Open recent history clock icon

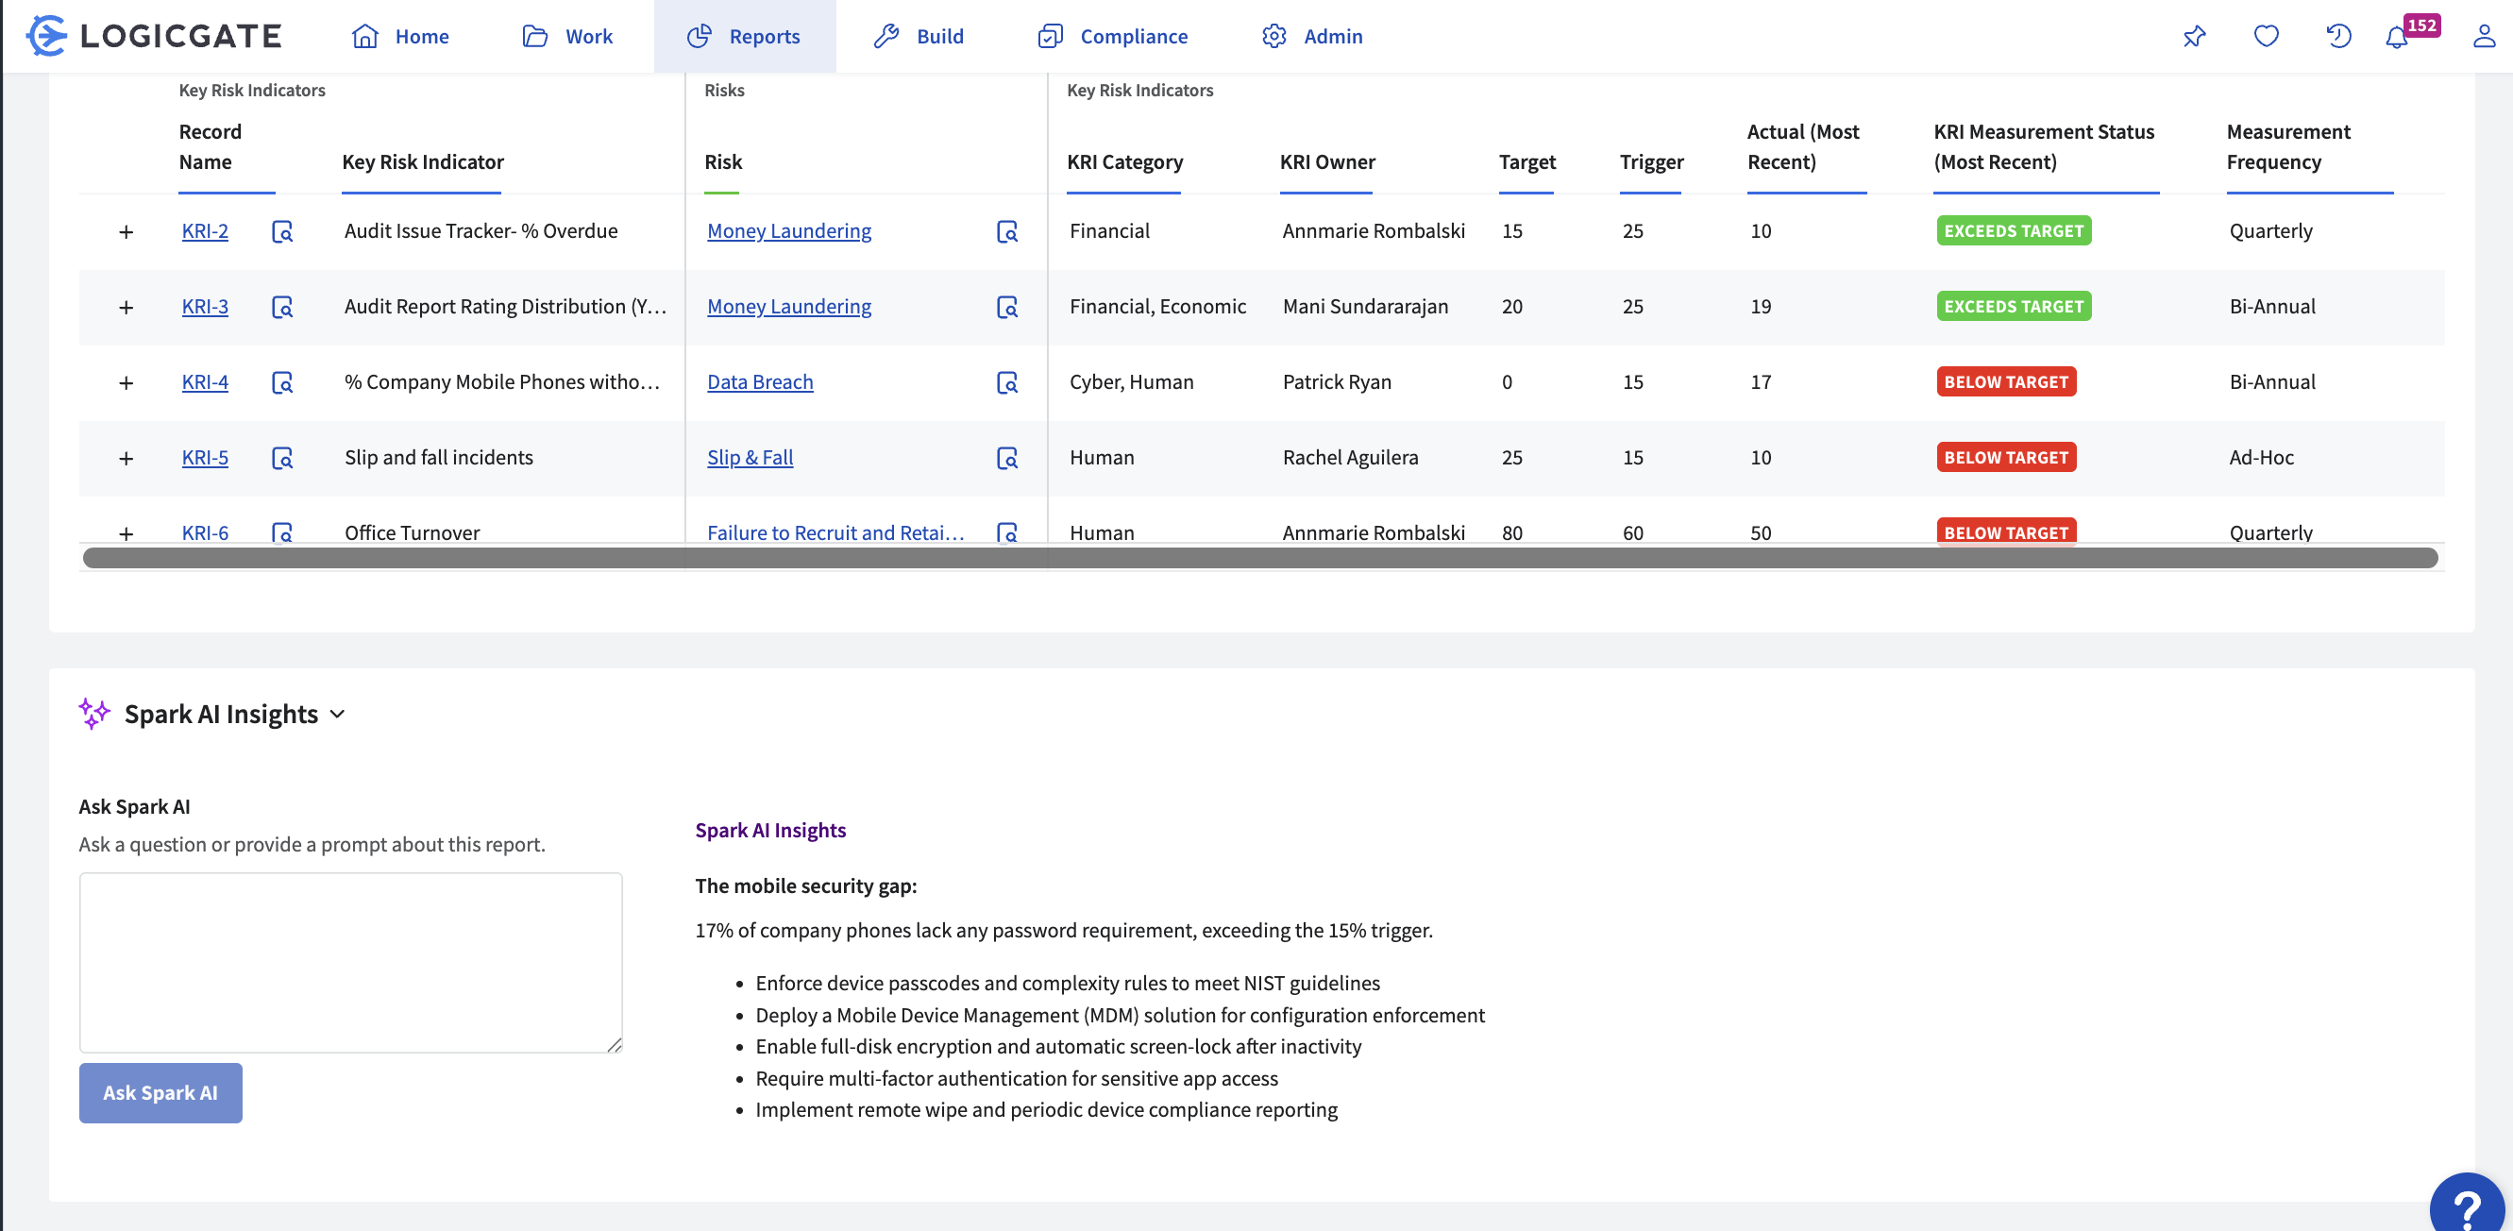click(x=2338, y=36)
